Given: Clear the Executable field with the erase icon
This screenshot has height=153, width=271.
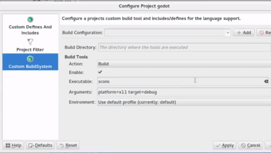Looking at the screenshot, I should (266, 82).
